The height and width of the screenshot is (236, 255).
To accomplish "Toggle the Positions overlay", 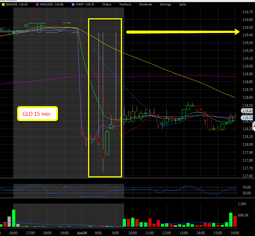I will click(125, 4).
